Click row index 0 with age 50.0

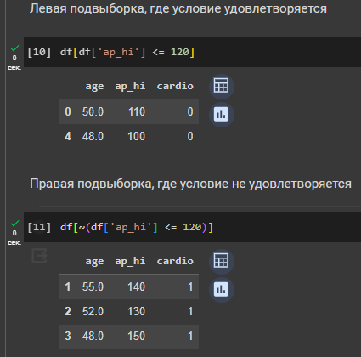point(129,111)
